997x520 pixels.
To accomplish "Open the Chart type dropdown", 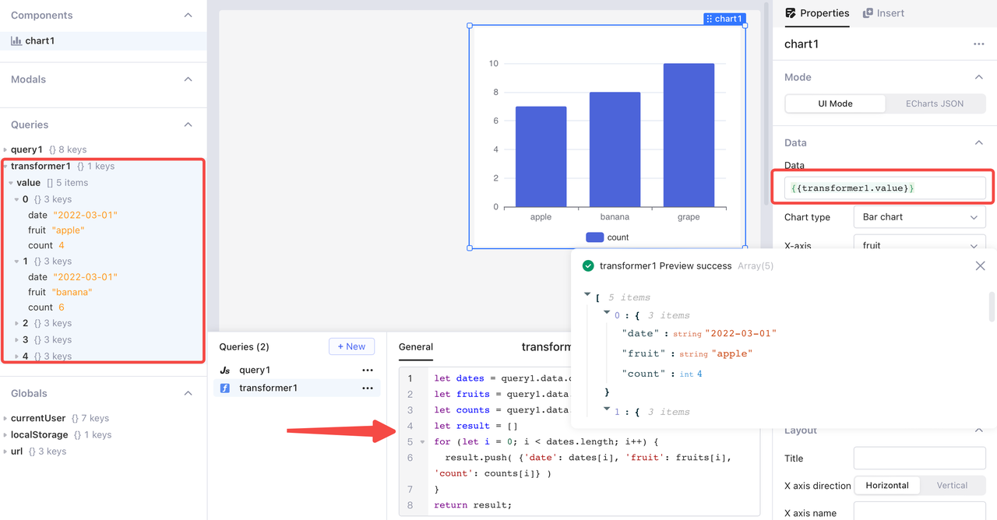I will [x=919, y=217].
